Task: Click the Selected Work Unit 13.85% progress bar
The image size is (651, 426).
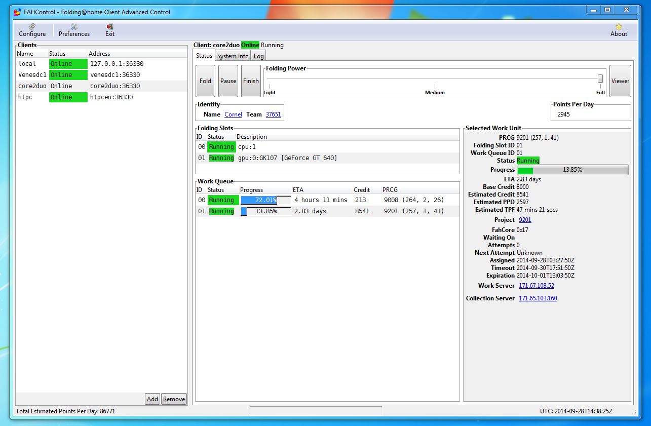Action: point(572,170)
